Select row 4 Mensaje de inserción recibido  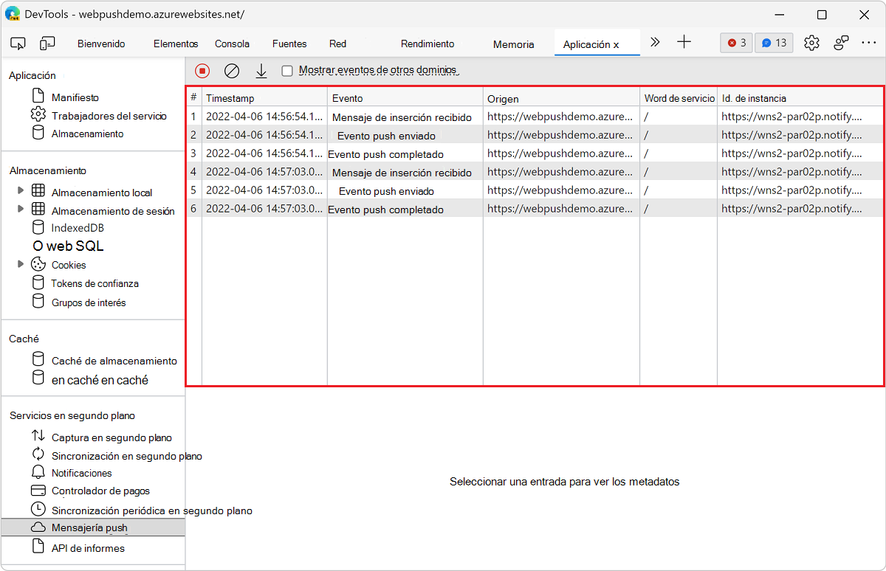click(535, 171)
